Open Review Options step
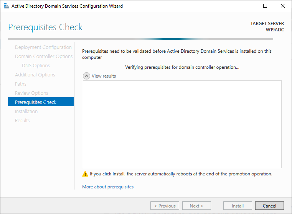This screenshot has height=214, width=292. point(31,93)
